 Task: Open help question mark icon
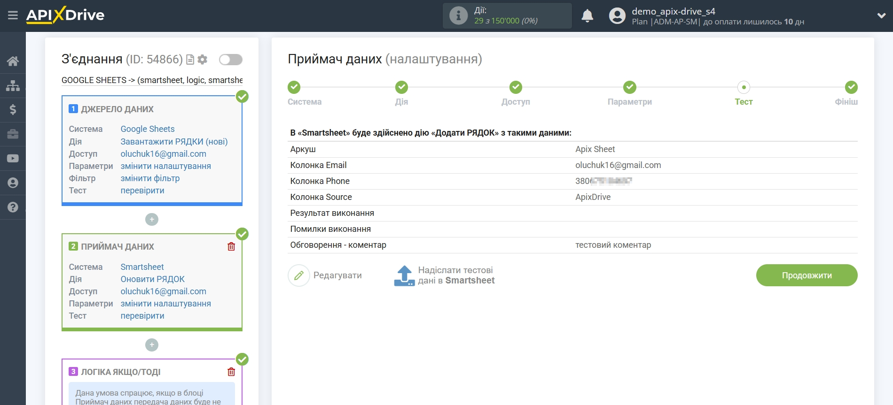(x=13, y=207)
